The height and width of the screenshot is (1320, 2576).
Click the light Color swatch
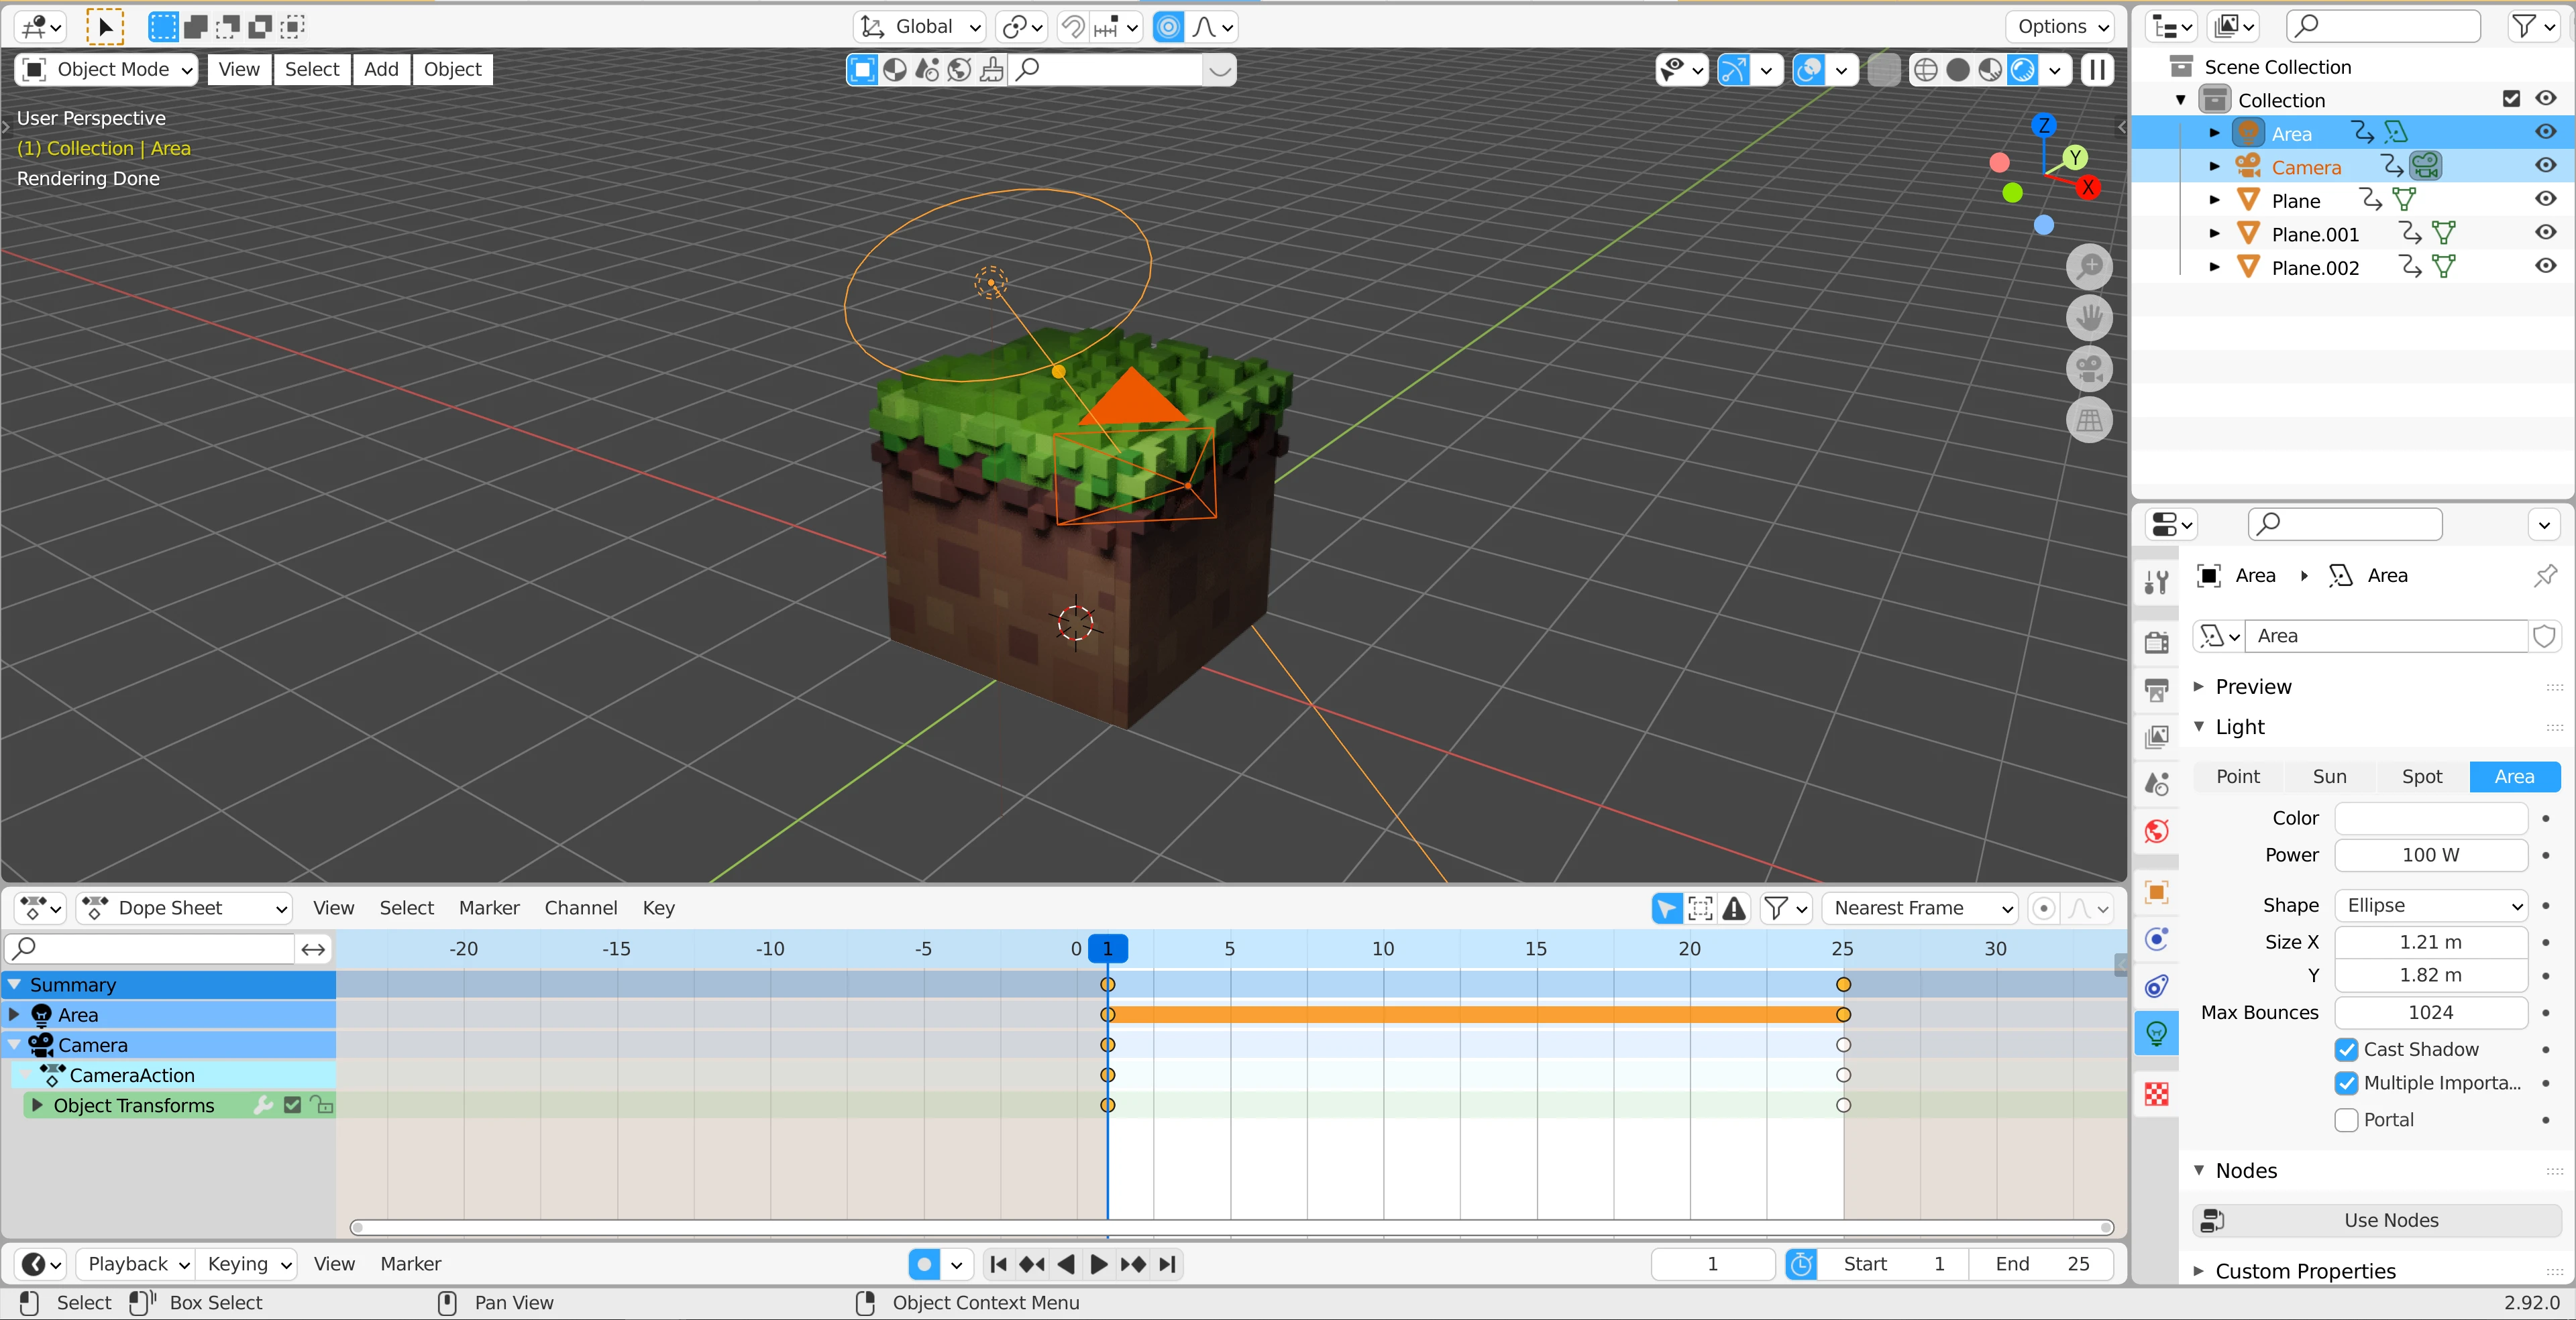pos(2431,819)
